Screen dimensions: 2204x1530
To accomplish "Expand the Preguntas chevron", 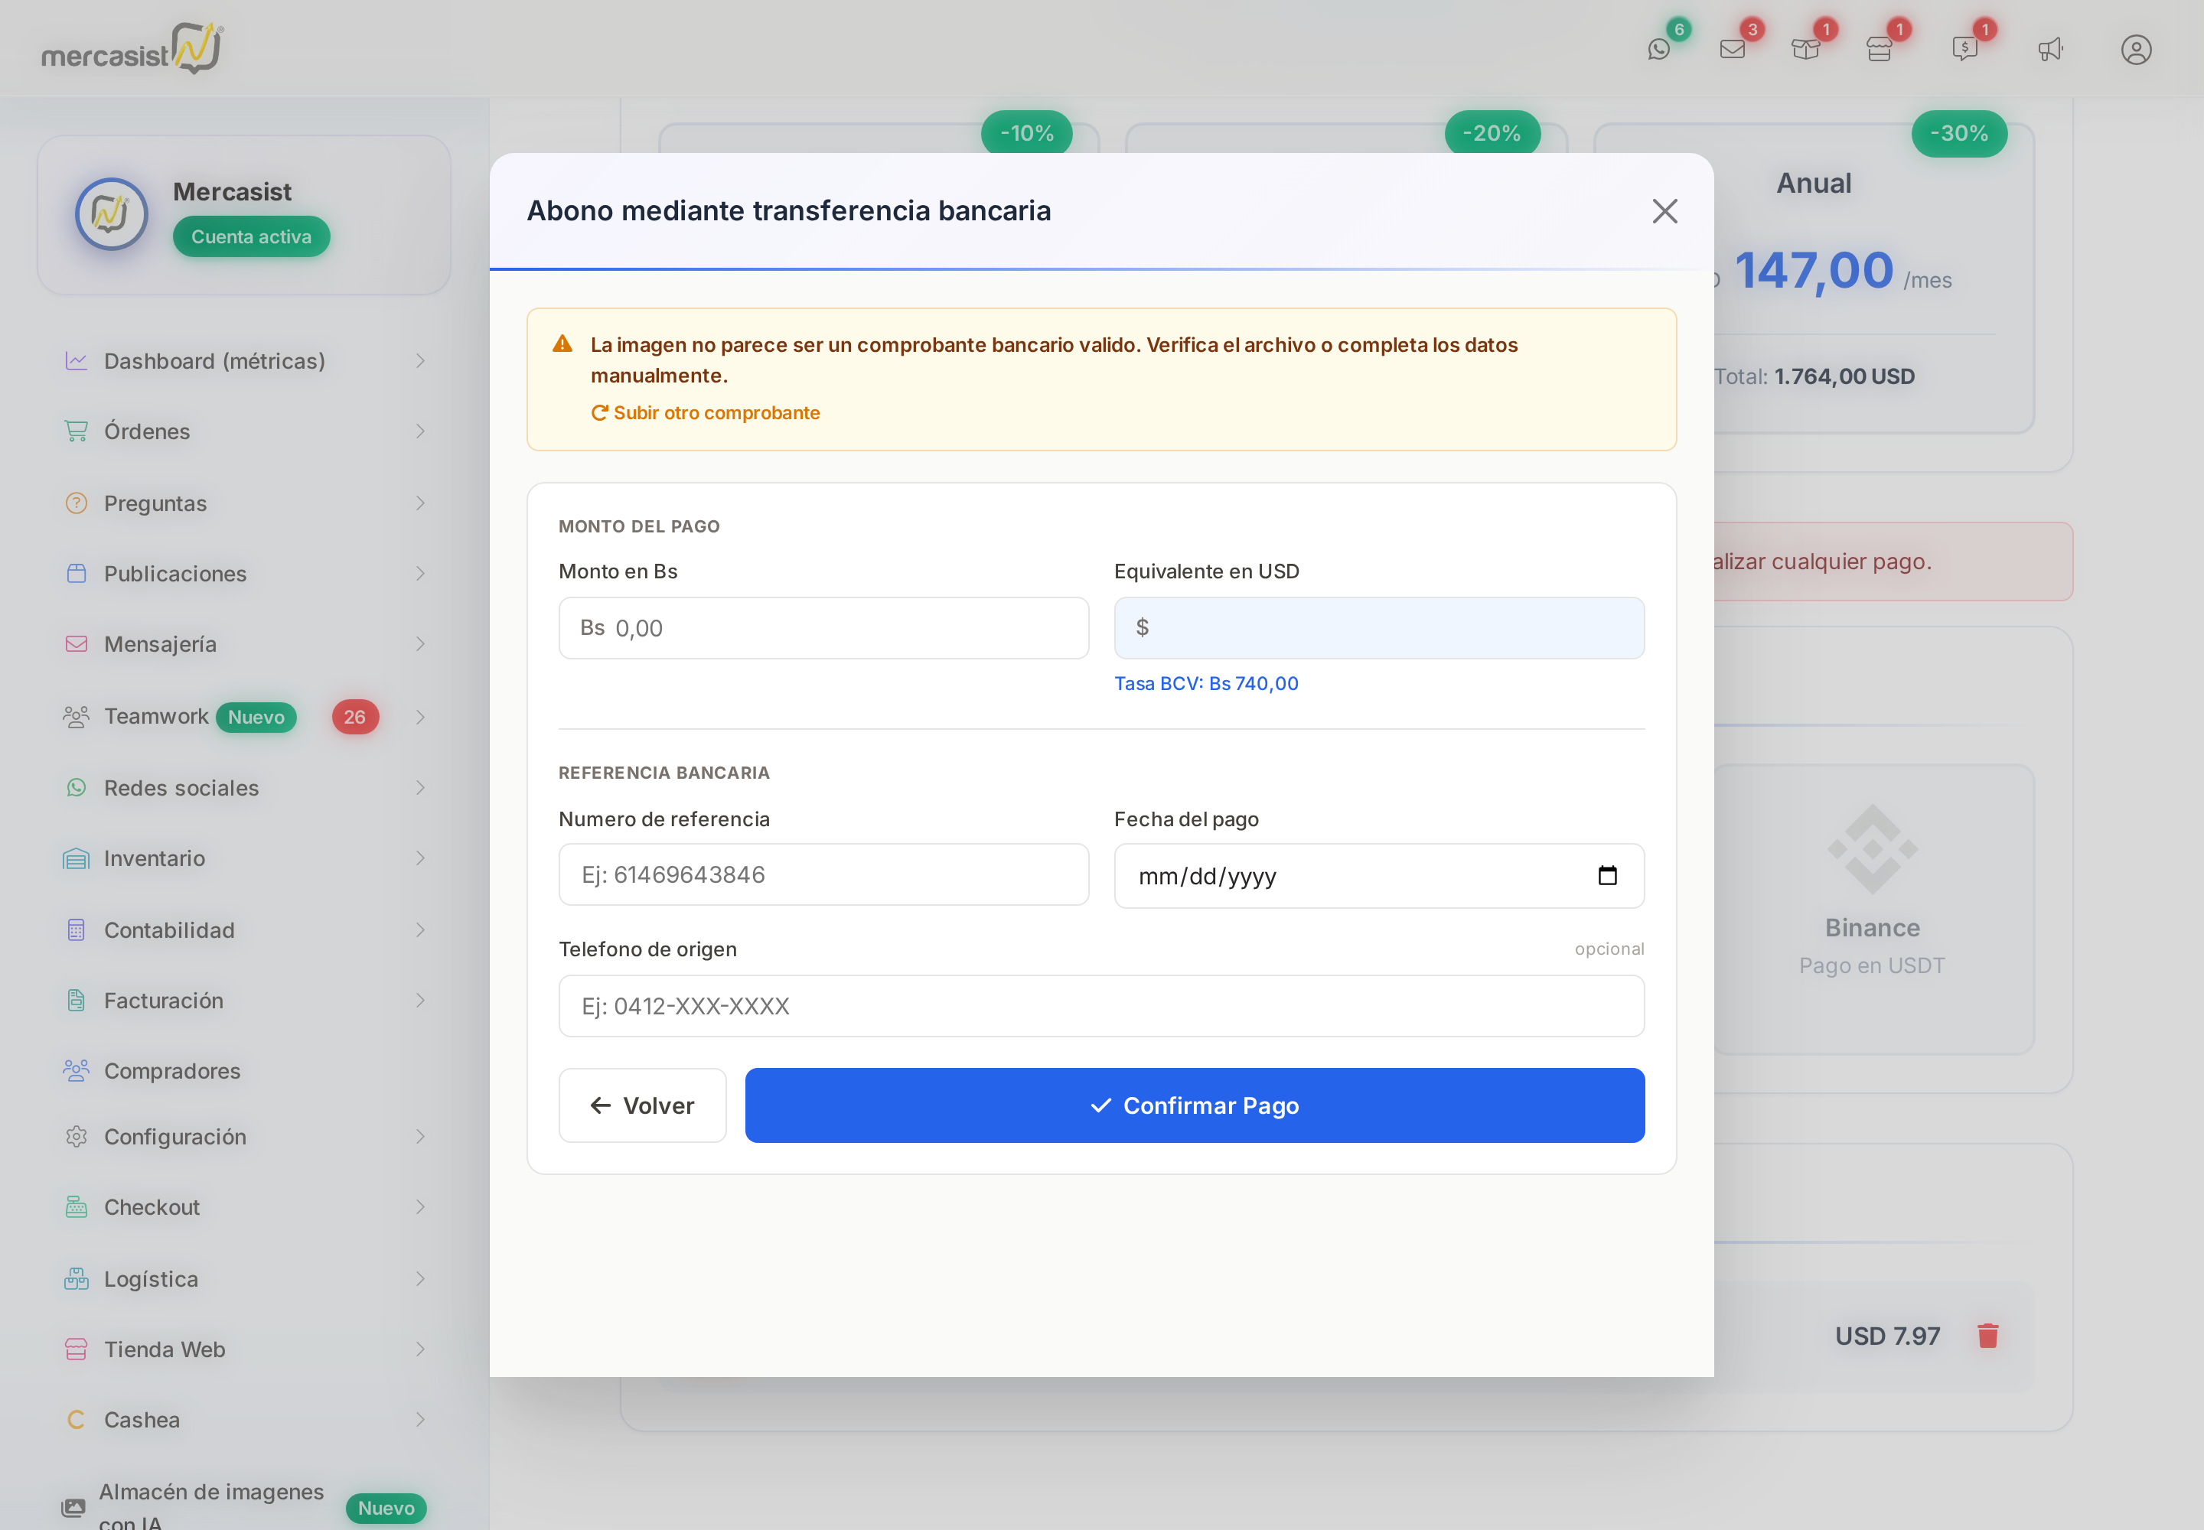I will pyautogui.click(x=420, y=503).
